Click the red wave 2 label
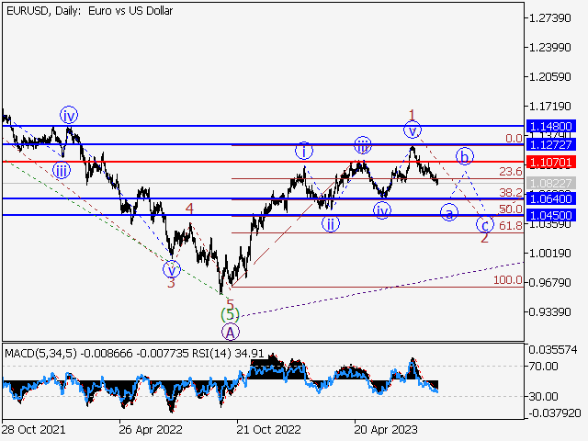This screenshot has height=441, width=588. click(484, 238)
